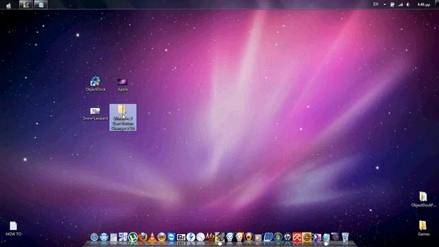Open the blue snowflake icon in the dock
This screenshot has height=247, width=439.
tap(104, 237)
